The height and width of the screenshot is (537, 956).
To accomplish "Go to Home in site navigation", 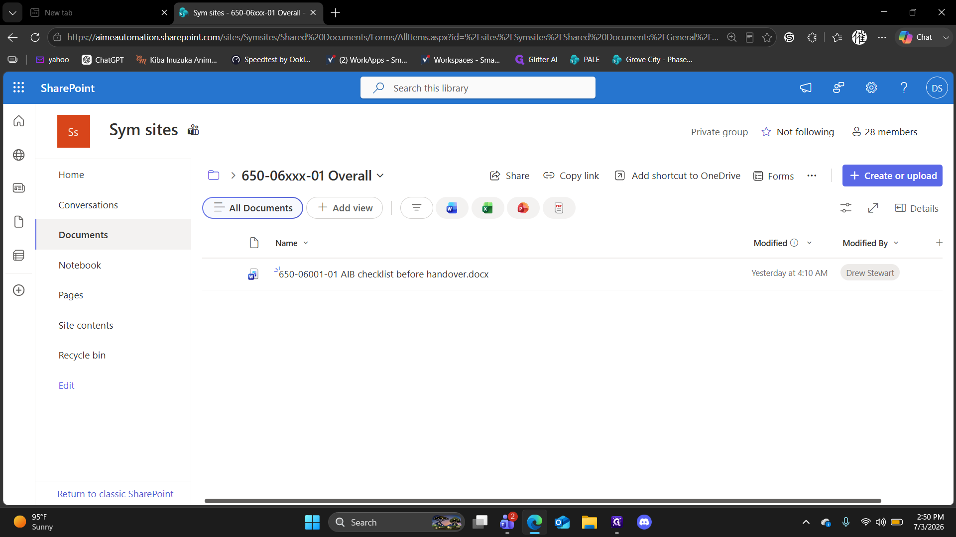I will [x=71, y=175].
